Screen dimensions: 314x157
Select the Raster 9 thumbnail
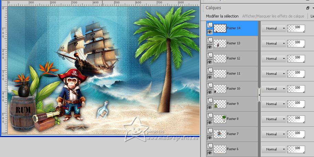tap(220, 104)
